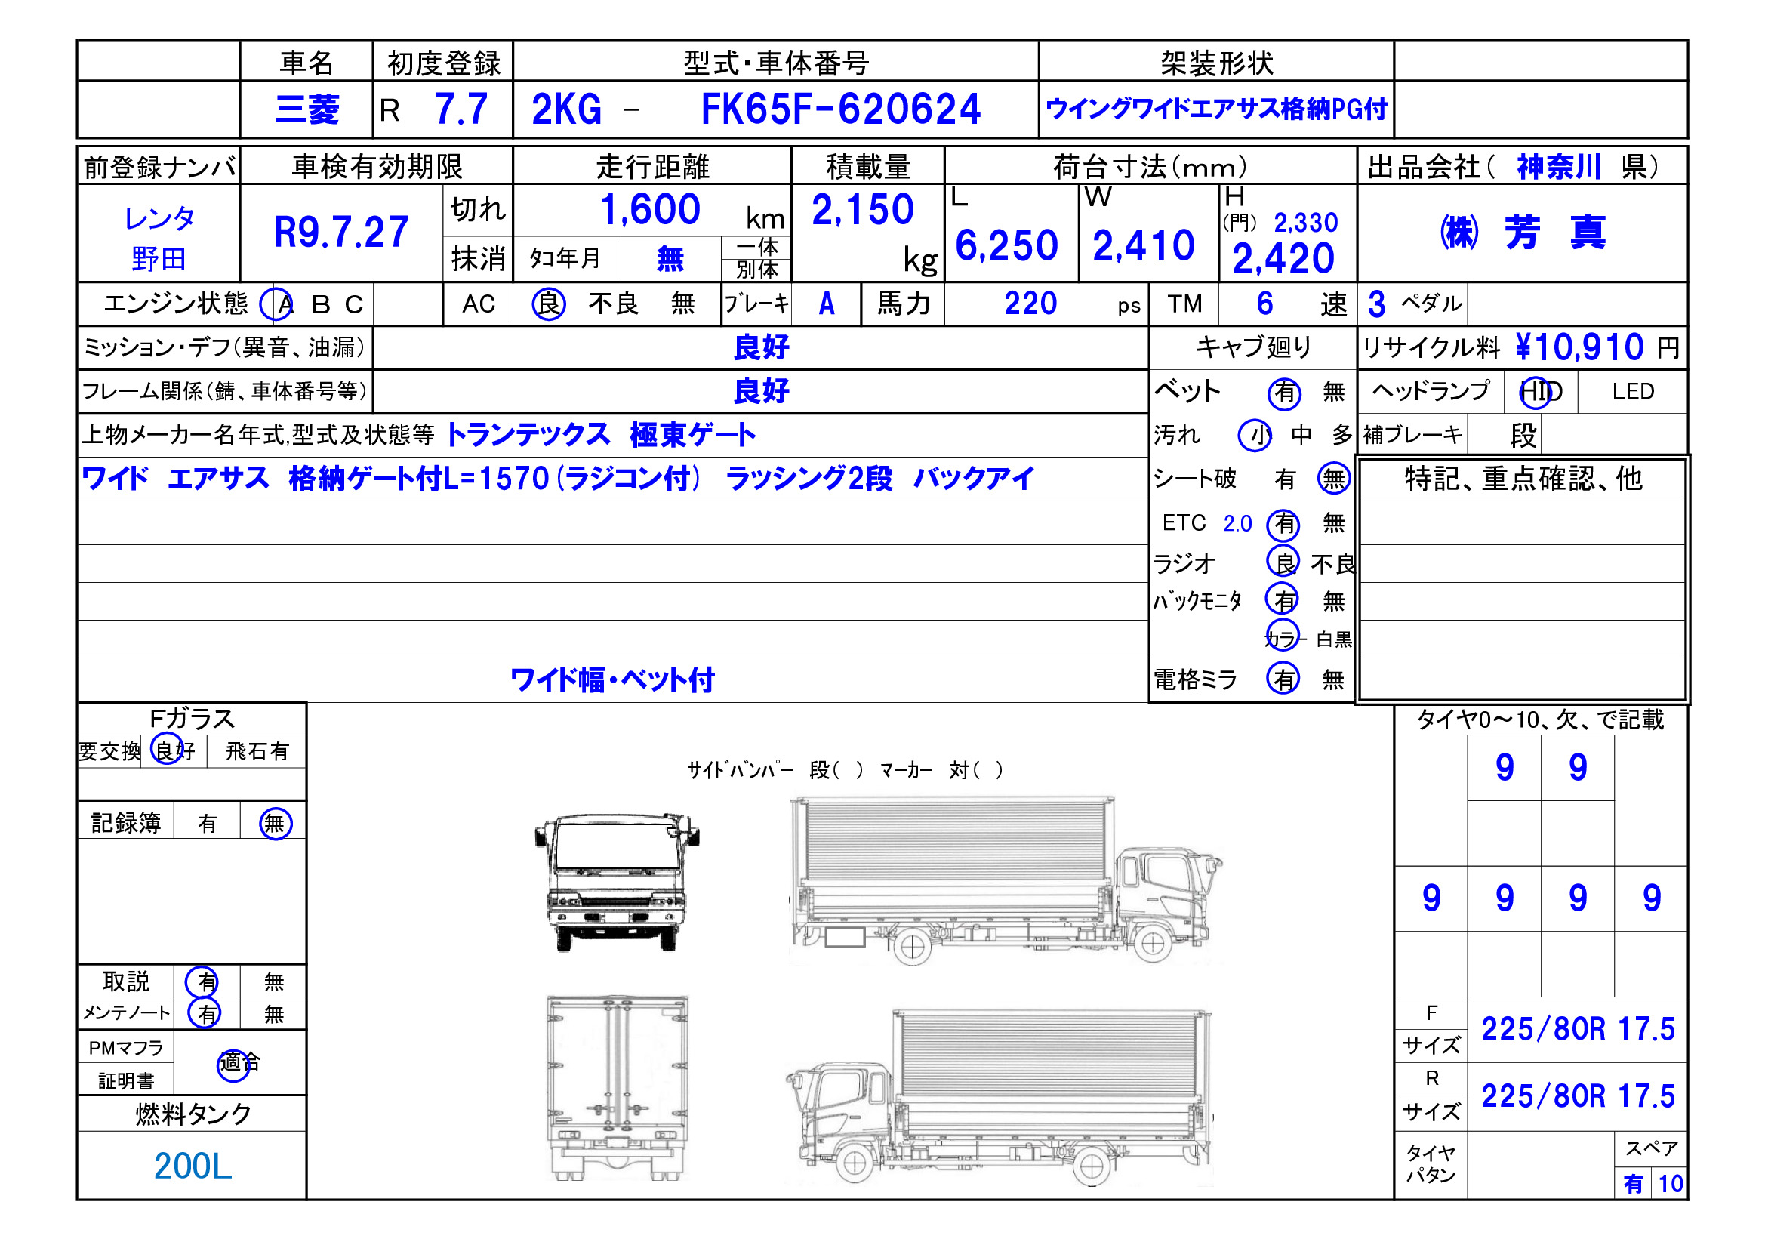Viewport: 1765px width, 1248px height.
Task: Select prefecture 神奈川
Action: [x=1559, y=166]
